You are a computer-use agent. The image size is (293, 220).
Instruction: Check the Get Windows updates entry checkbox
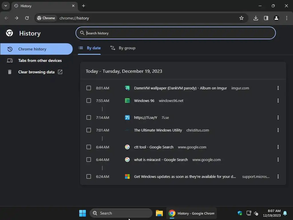(89, 176)
